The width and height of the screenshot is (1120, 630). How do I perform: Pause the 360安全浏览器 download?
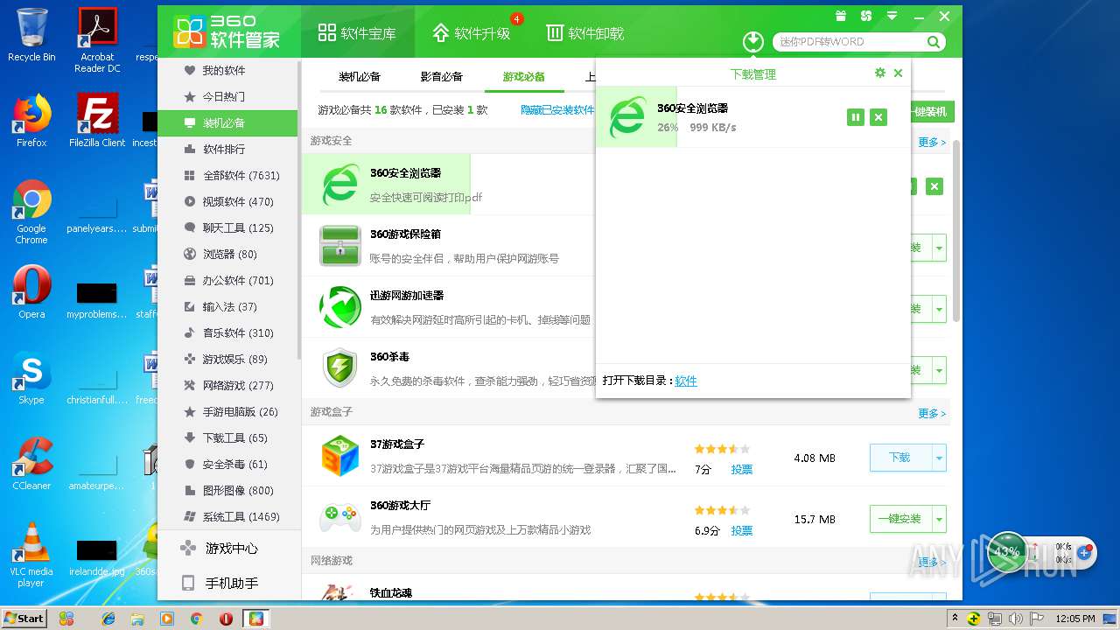[856, 117]
